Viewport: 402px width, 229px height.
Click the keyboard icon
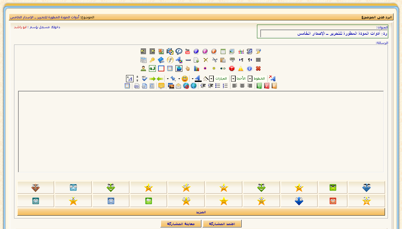[x=232, y=60]
